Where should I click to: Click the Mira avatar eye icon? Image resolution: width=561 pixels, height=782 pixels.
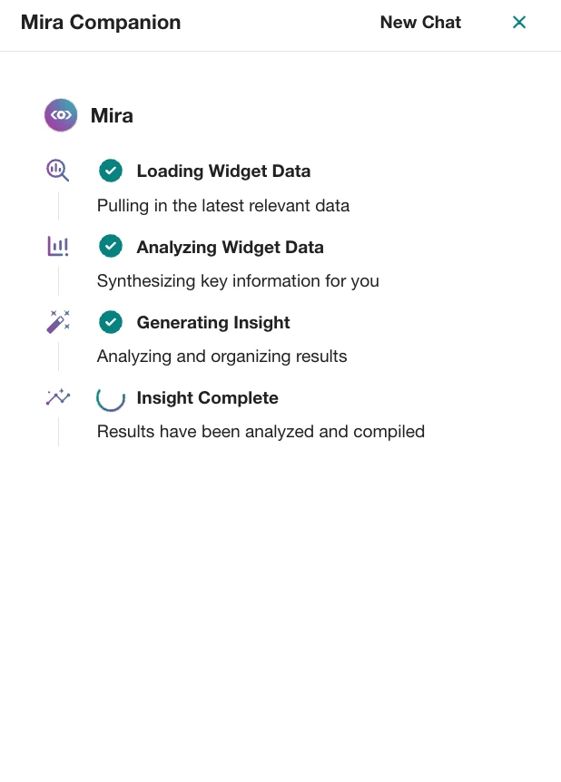pyautogui.click(x=61, y=115)
